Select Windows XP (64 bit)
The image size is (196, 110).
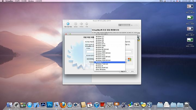pyautogui.click(x=109, y=49)
